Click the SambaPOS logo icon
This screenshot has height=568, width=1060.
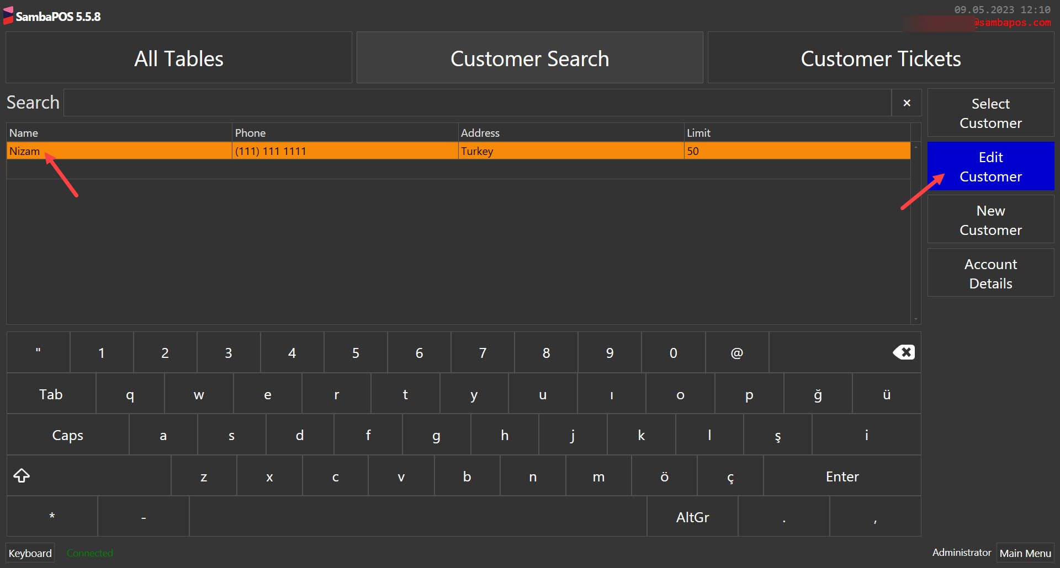8,15
